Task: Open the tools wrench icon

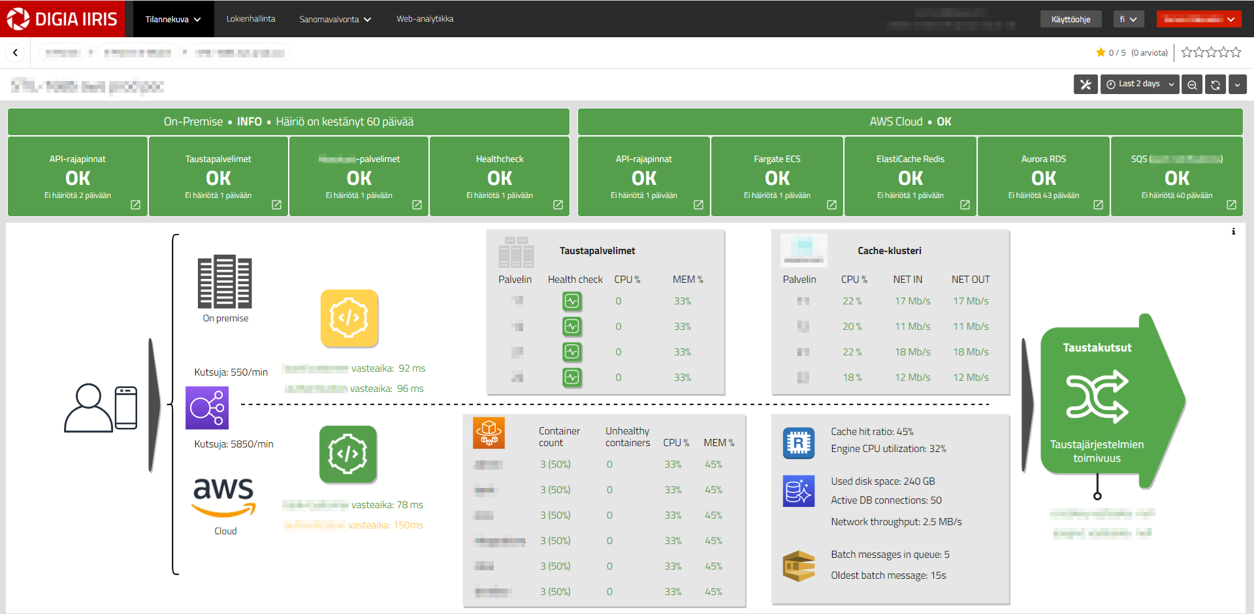Action: click(1085, 84)
